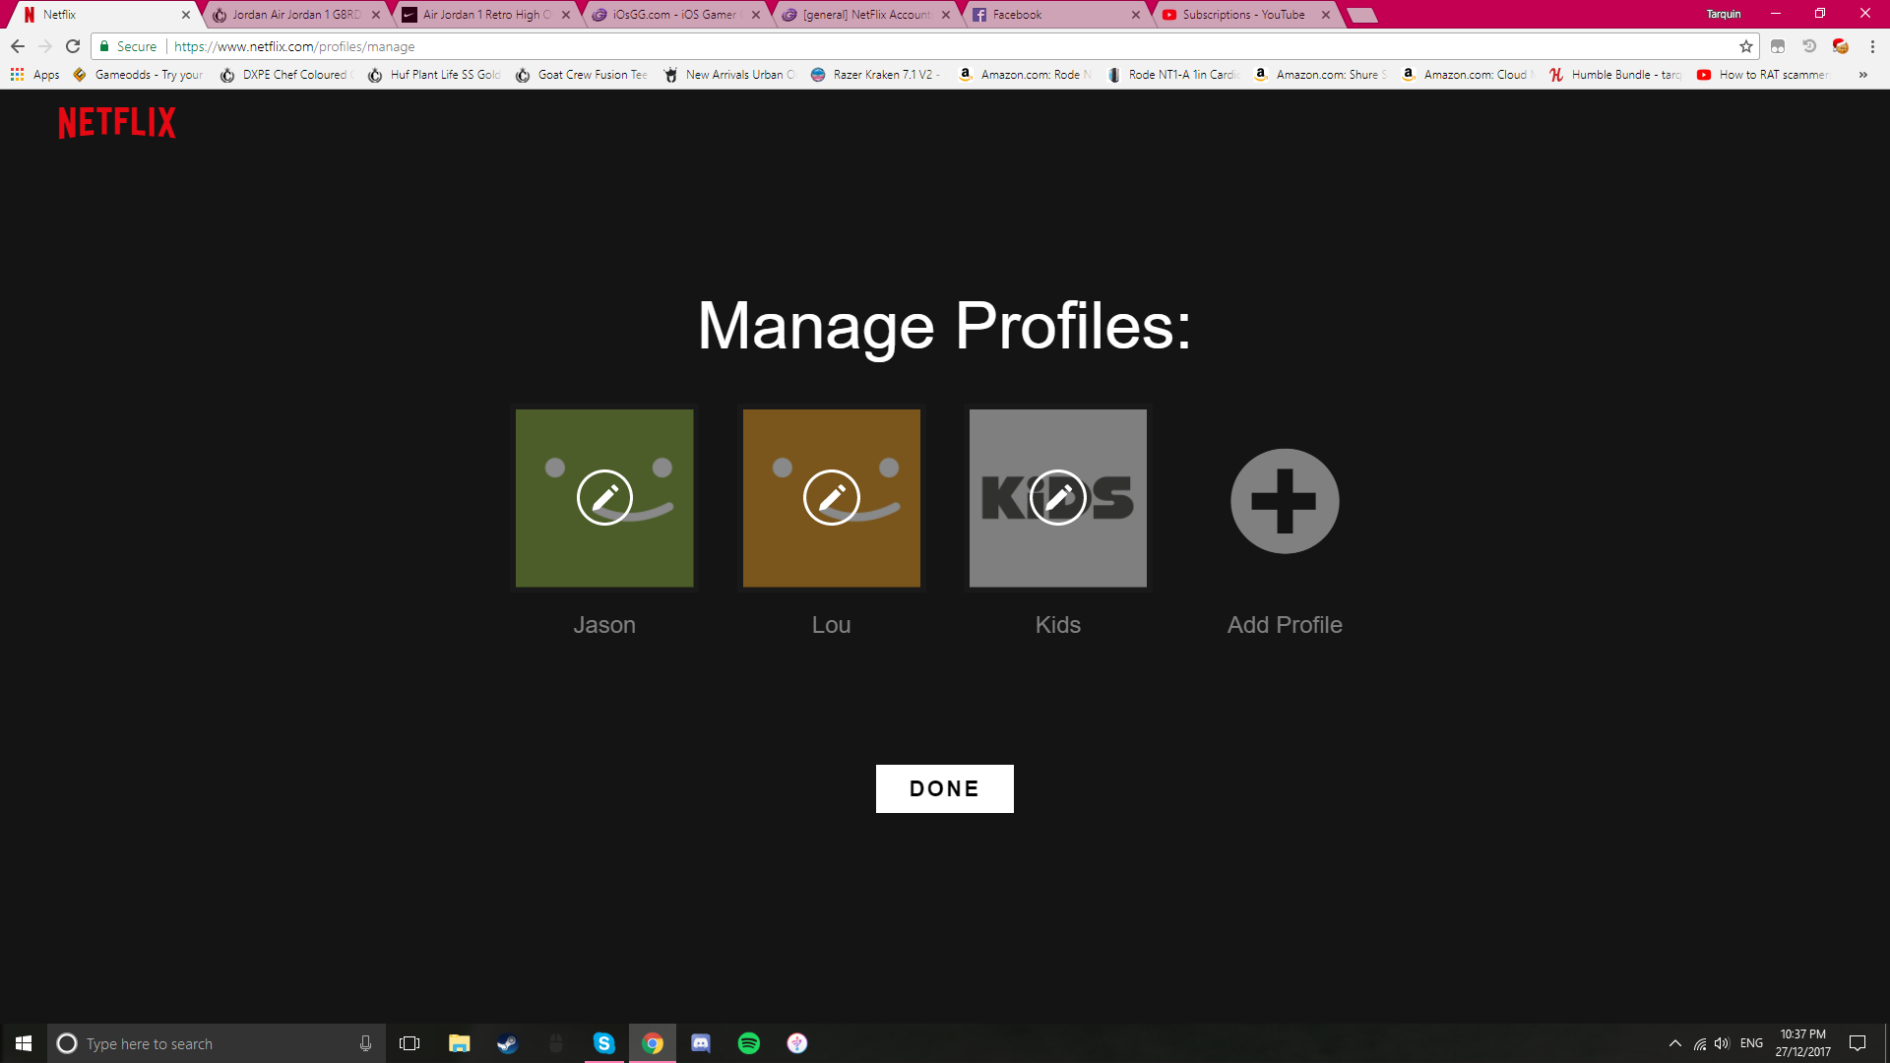Open Task View from the taskbar
The height and width of the screenshot is (1063, 1890).
point(409,1043)
